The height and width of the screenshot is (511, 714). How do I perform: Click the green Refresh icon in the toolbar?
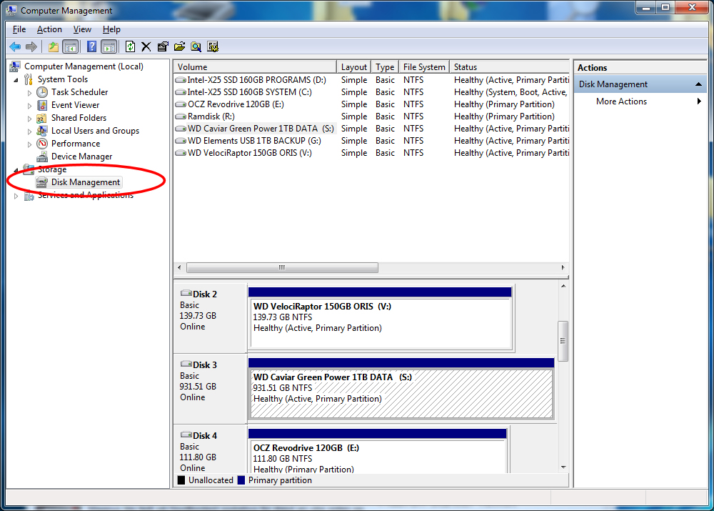coord(130,46)
